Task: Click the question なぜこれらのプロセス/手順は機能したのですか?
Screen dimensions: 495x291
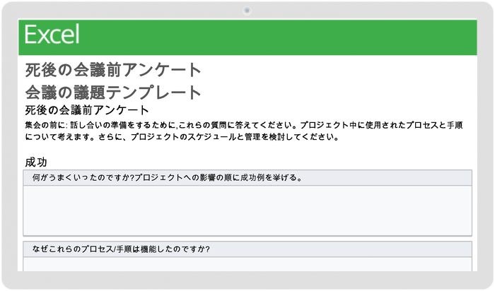Action: point(248,249)
